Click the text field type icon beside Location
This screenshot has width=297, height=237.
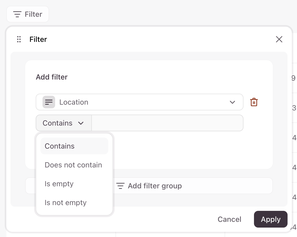point(49,102)
